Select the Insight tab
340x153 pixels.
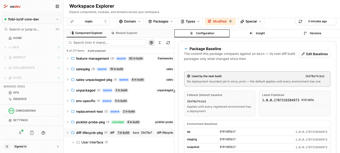(x=257, y=33)
